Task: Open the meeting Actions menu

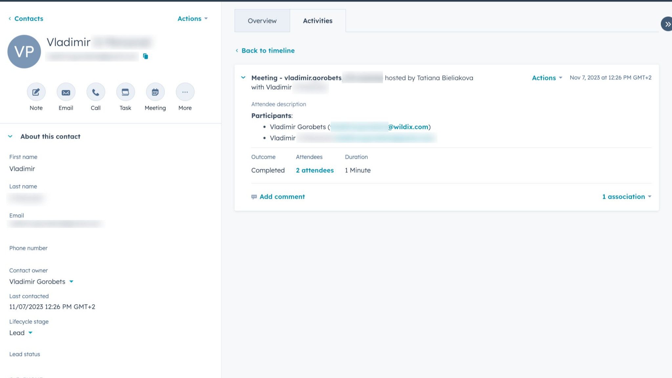Action: click(x=546, y=78)
